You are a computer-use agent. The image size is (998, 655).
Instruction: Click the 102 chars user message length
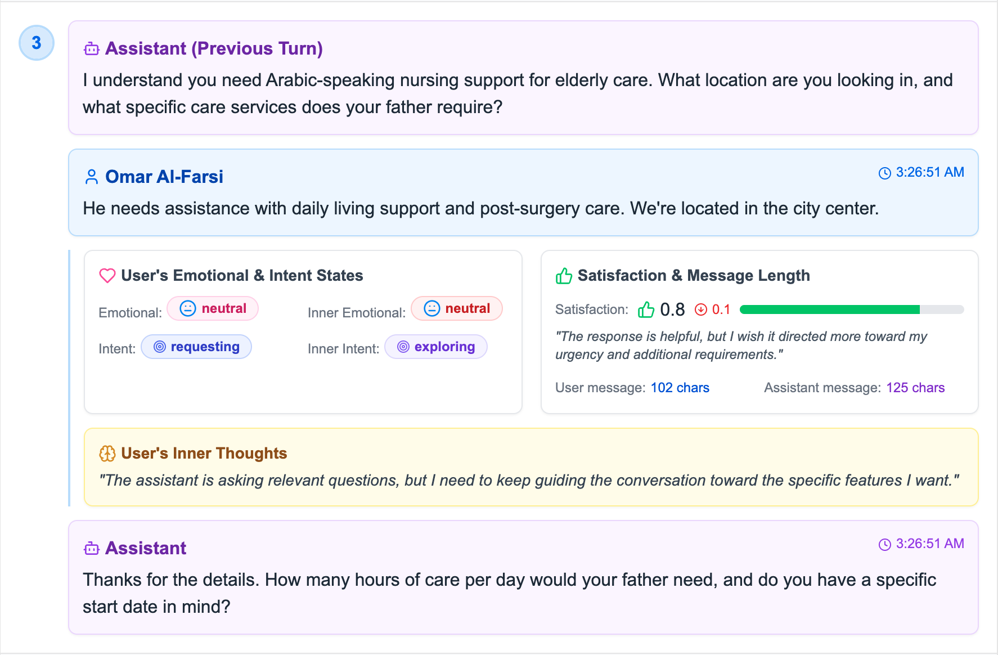[680, 388]
